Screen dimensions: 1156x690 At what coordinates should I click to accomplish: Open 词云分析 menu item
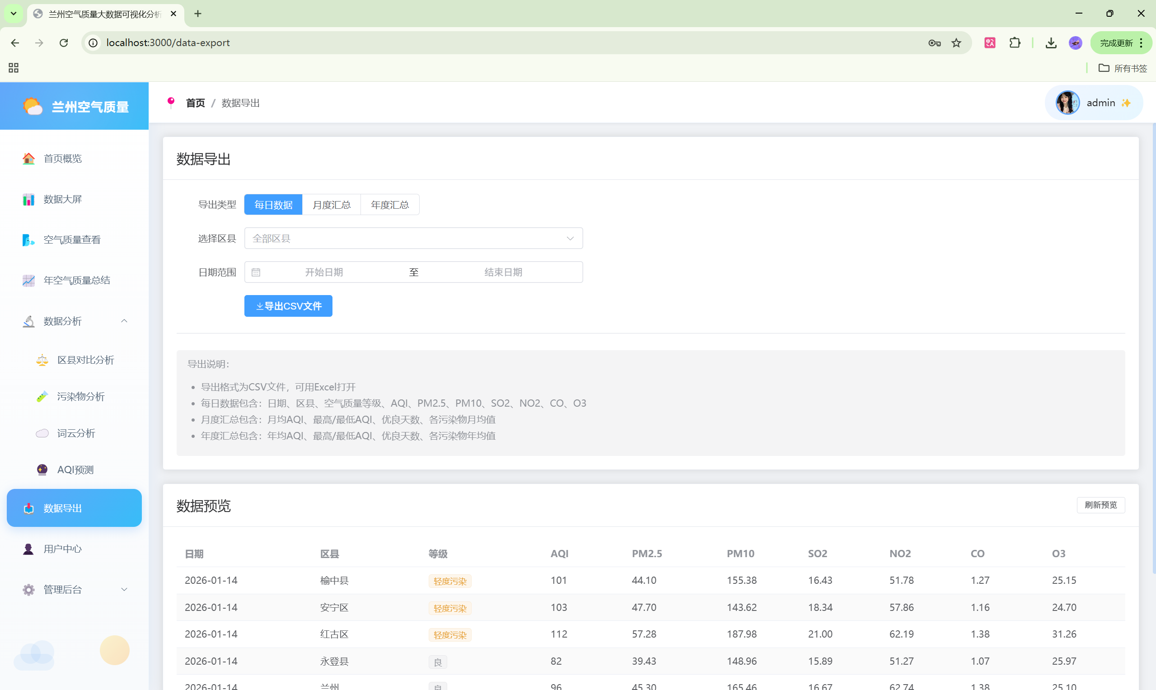[76, 433]
